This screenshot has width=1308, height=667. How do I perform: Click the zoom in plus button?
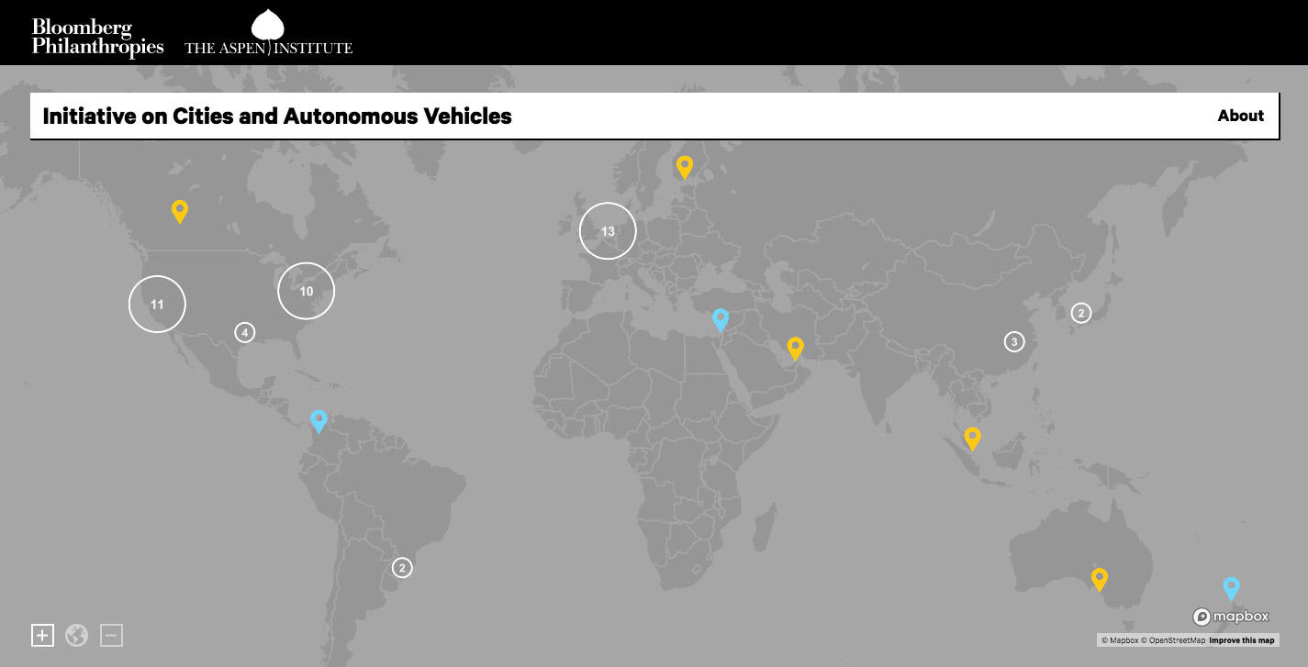point(42,635)
